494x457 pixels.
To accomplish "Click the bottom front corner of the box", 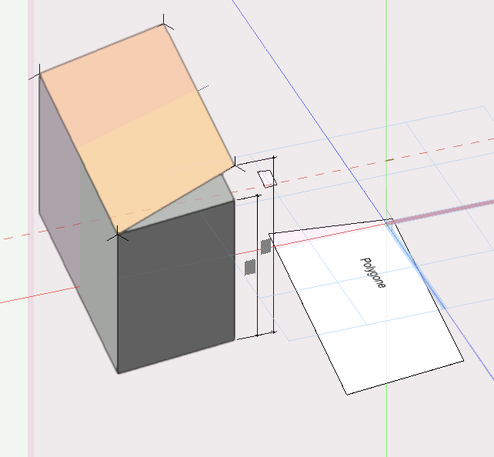I will (x=118, y=373).
